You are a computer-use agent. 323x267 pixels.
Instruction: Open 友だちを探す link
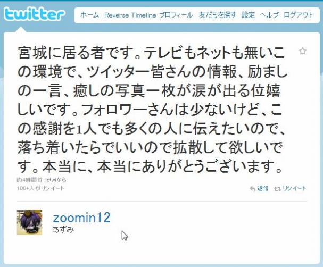(217, 15)
